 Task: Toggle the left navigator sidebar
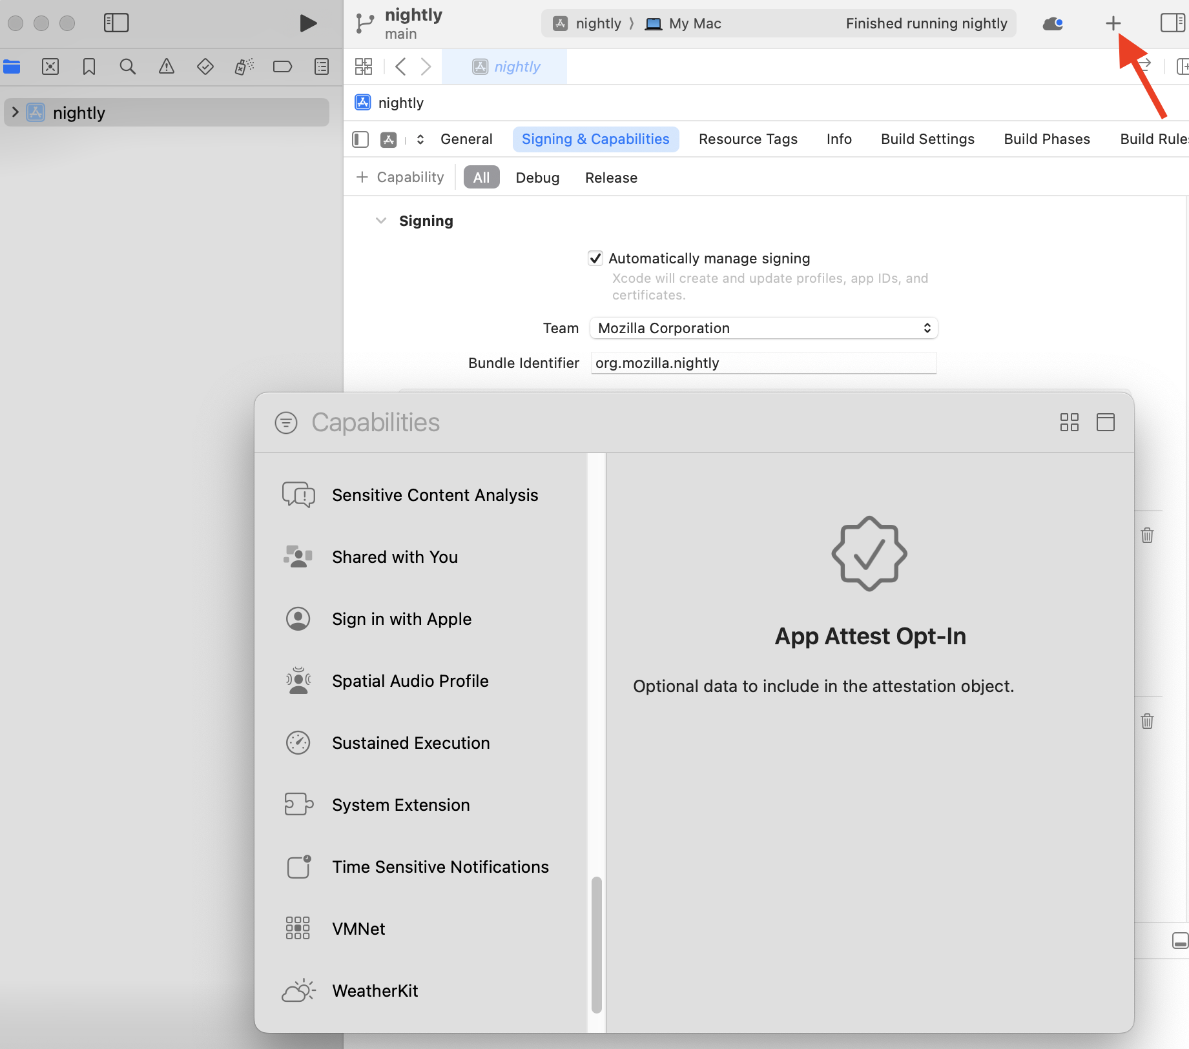click(x=116, y=23)
